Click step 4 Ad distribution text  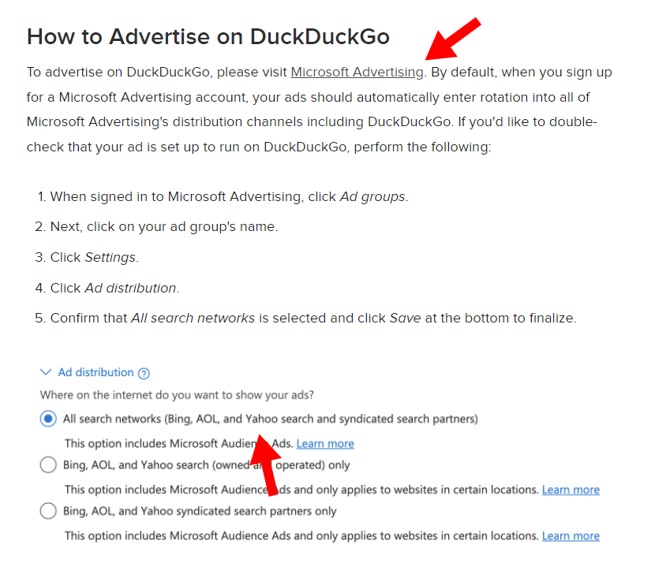pyautogui.click(x=107, y=288)
